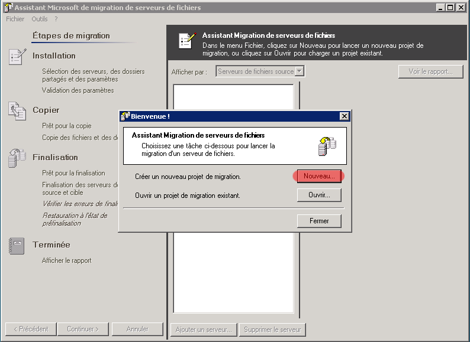Open the ? help menu
Viewport: 470px width, 342px height.
(x=56, y=19)
